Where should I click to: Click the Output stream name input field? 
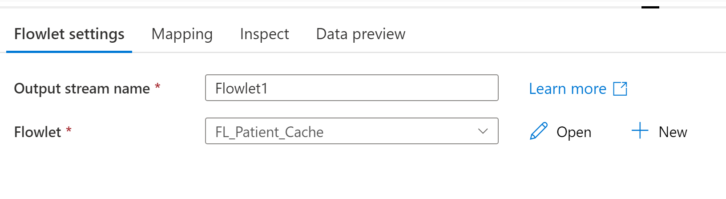point(351,88)
